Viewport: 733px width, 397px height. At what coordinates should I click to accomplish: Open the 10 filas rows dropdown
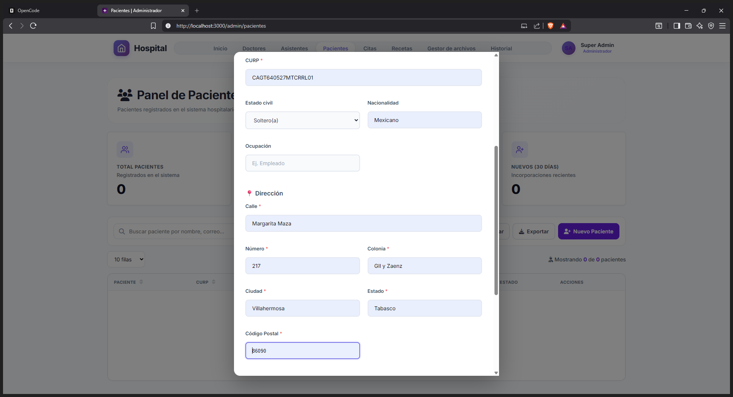(x=126, y=259)
